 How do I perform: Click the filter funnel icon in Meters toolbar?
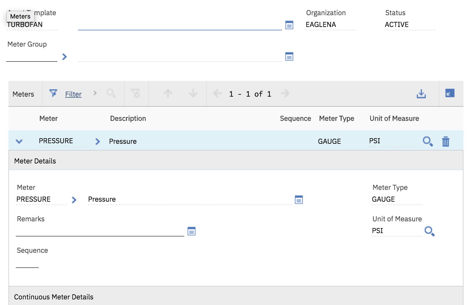click(53, 93)
